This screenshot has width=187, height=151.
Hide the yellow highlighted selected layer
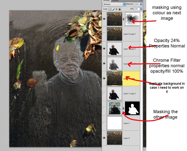pyautogui.click(x=104, y=78)
